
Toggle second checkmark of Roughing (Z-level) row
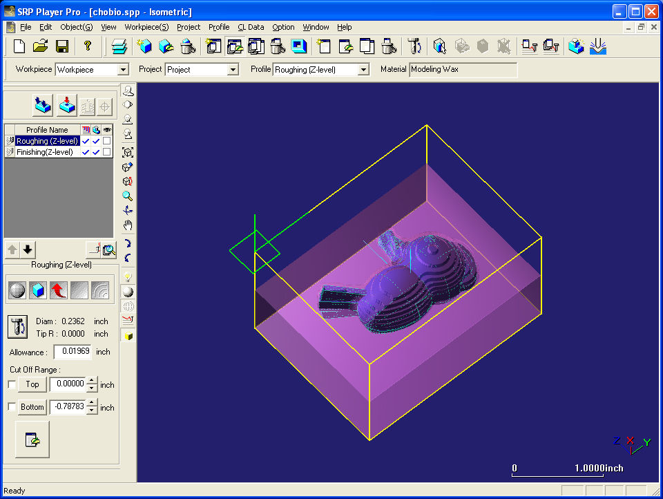[x=96, y=141]
